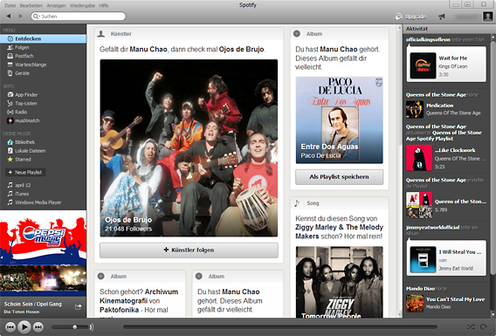Click the Pepsi Music advertisement
Image resolution: width=496 pixels, height=336 pixels.
(x=43, y=253)
